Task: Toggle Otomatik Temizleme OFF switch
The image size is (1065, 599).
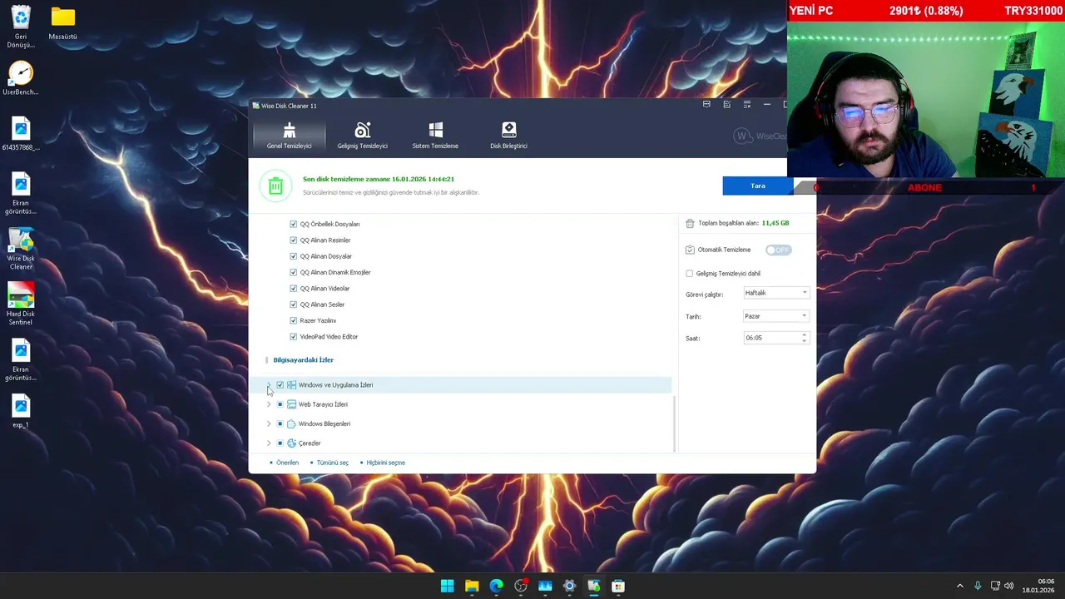Action: point(778,250)
